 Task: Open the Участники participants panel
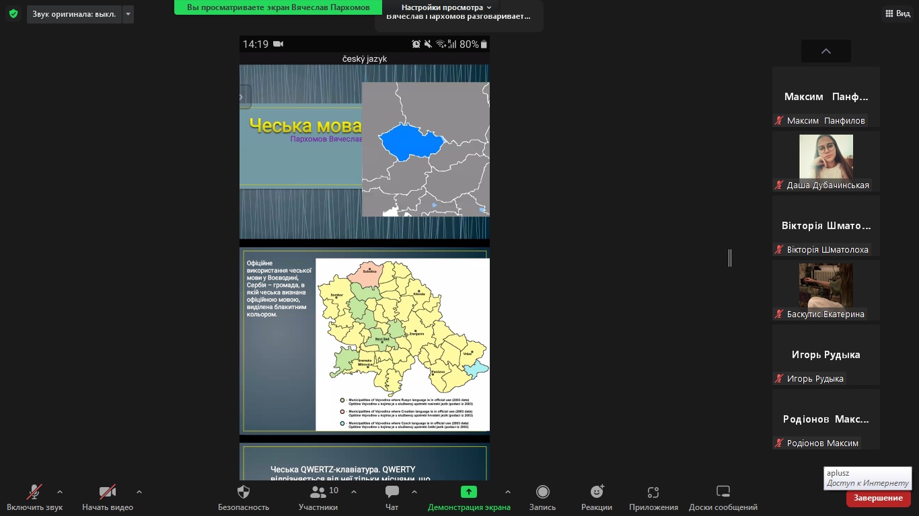pos(318,497)
